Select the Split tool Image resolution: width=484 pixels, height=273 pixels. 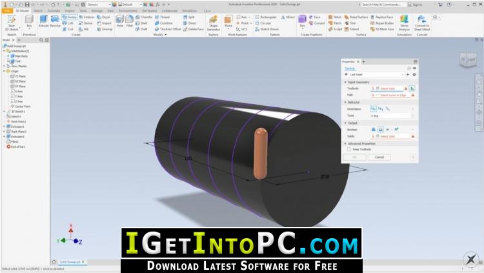tap(189, 17)
